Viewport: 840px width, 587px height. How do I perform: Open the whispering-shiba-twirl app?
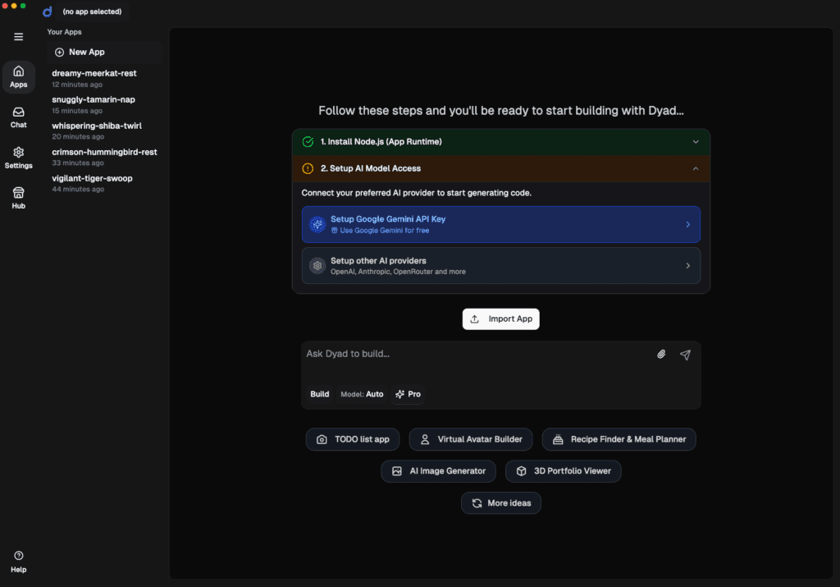tap(104, 131)
